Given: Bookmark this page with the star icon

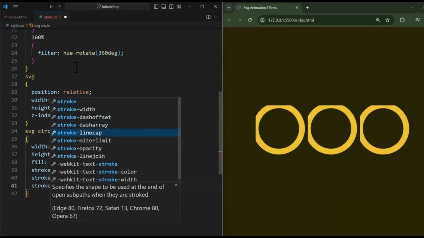Looking at the screenshot, I should [388, 20].
